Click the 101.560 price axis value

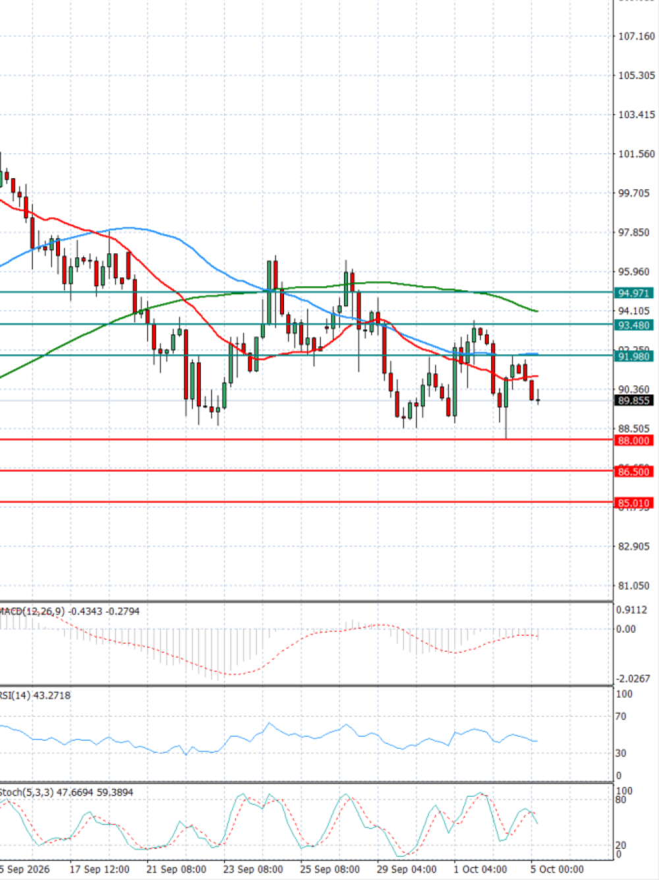(637, 154)
